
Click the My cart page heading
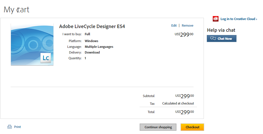16,10
